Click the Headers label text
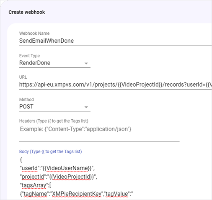Image resolution: width=212 pixels, height=200 pixels. (x=54, y=121)
